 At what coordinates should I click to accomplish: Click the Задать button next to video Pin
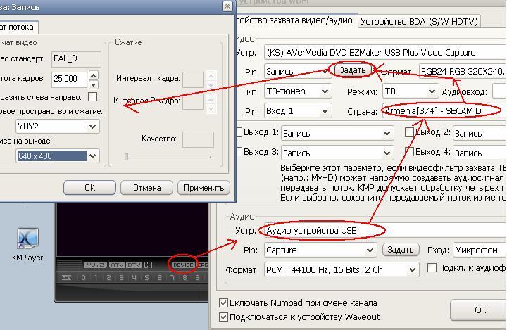[352, 70]
